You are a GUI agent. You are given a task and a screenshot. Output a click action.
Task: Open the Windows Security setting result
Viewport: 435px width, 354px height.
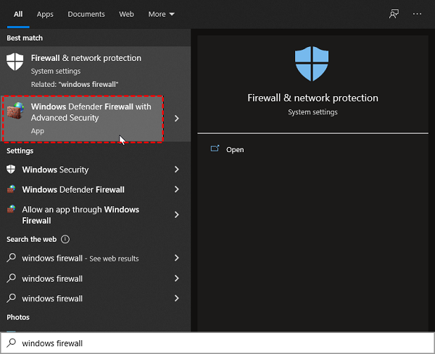coord(96,169)
